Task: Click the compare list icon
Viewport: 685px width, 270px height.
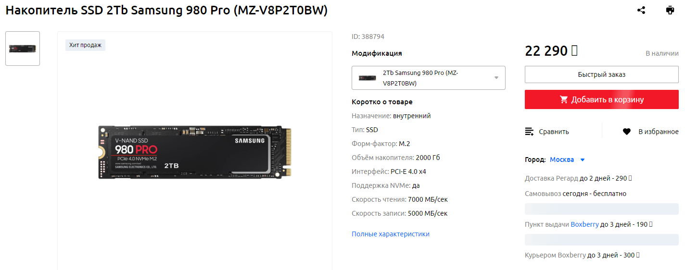Action: click(529, 132)
